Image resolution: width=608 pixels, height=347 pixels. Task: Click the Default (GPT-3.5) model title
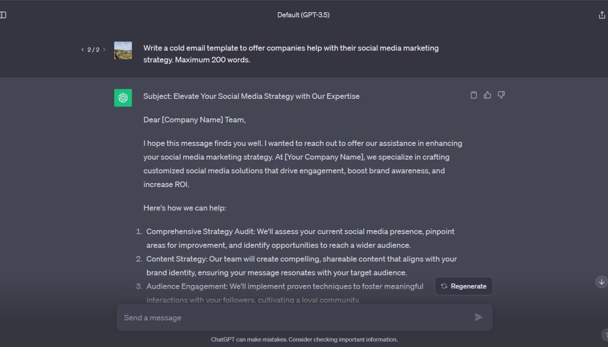click(x=304, y=15)
